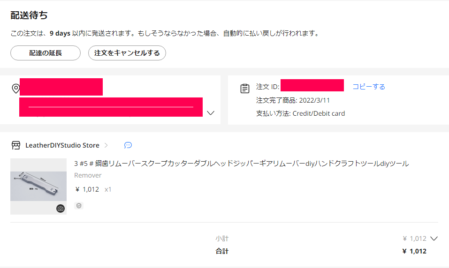
Task: Open the zipper remover product thumbnail
Action: 38,186
